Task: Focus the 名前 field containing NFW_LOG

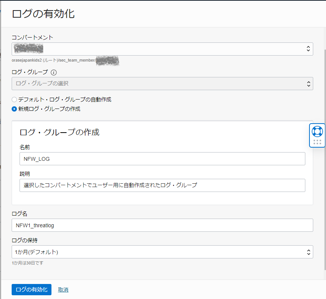Action: [x=162, y=159]
